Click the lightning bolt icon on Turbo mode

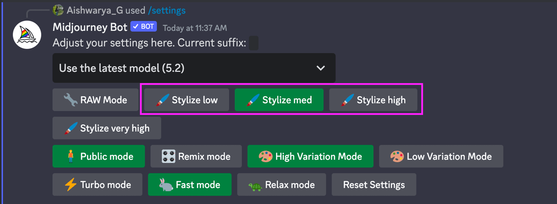click(70, 185)
